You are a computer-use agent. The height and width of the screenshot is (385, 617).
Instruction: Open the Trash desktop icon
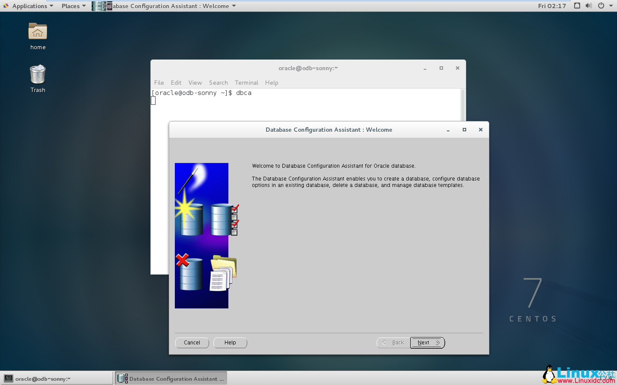click(x=38, y=79)
